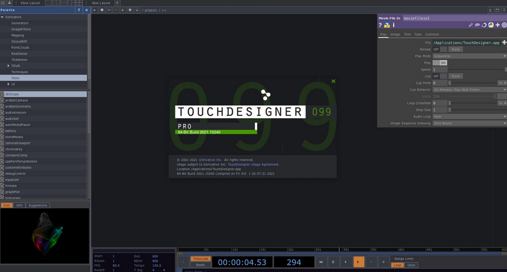This screenshot has width=507, height=272.
Task: Open the Cue Behavior dropdown
Action: coord(469,89)
